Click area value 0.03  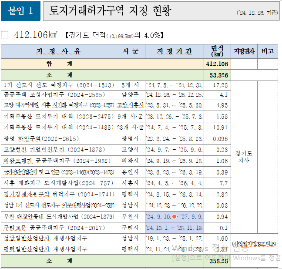pyautogui.click(x=217, y=205)
